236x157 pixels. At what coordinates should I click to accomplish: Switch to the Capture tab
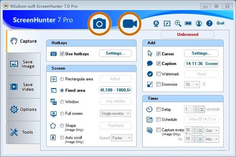[x=23, y=41]
